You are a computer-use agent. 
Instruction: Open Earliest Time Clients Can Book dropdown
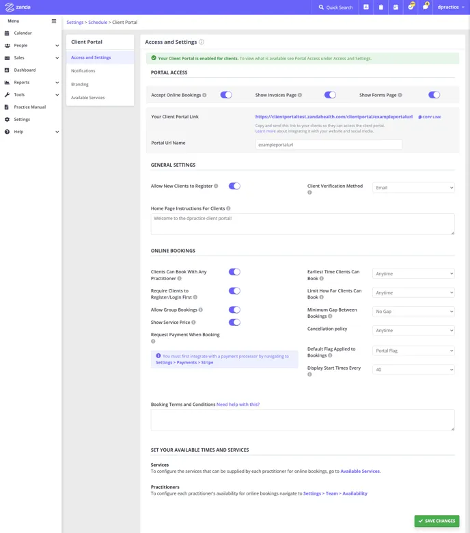(x=413, y=273)
